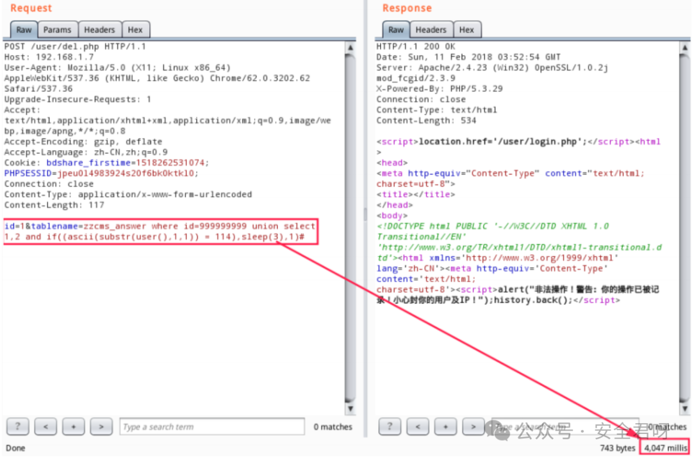This screenshot has width=692, height=459.
Task: Click the 'HTTP/1.1 200 OK' status line
Action: click(x=415, y=46)
